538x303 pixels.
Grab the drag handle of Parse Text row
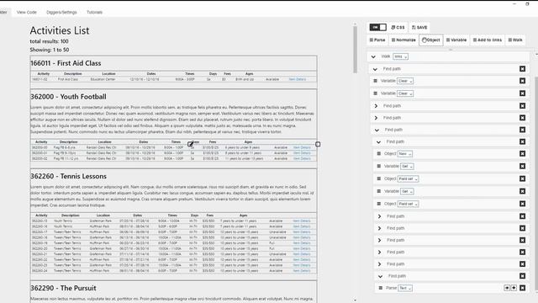381,288
